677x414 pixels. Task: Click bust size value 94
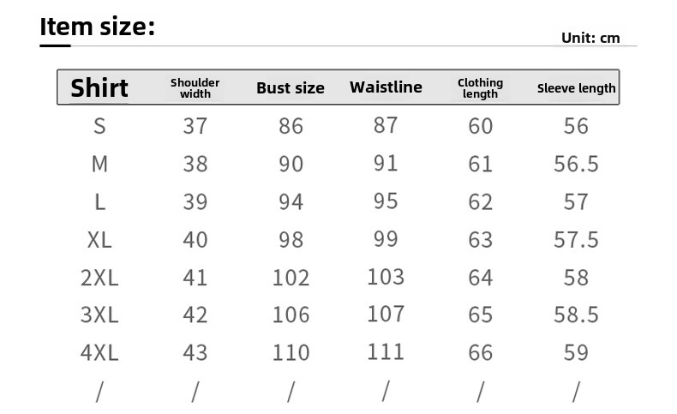[291, 201]
